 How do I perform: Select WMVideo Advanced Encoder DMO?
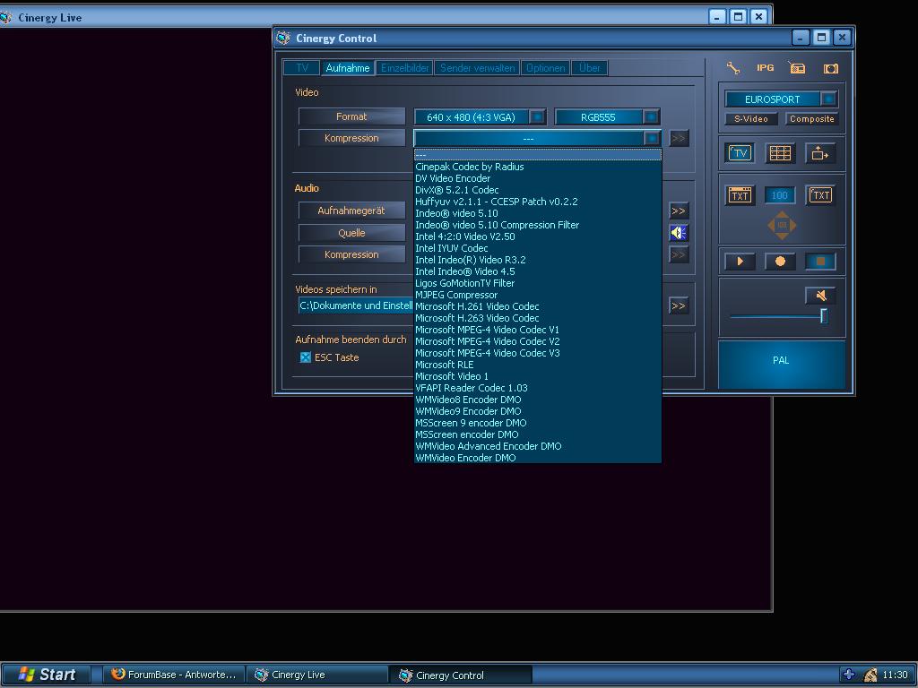(538, 446)
